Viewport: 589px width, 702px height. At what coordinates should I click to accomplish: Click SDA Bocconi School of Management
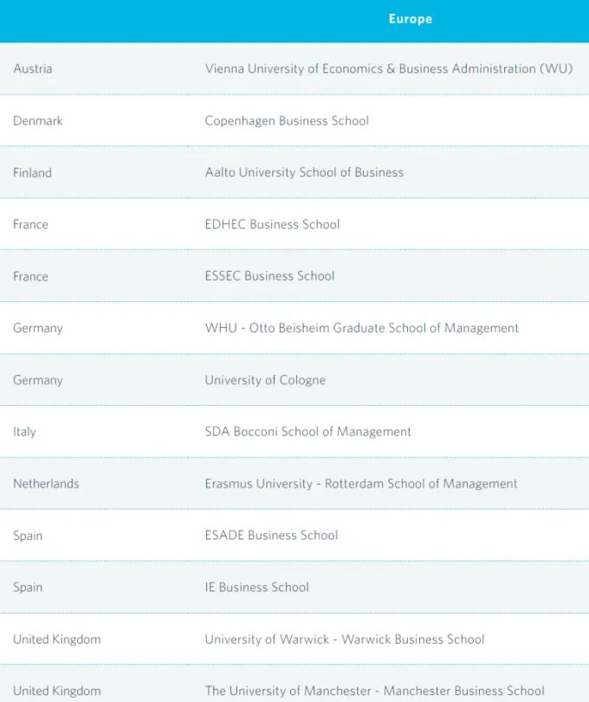307,432
